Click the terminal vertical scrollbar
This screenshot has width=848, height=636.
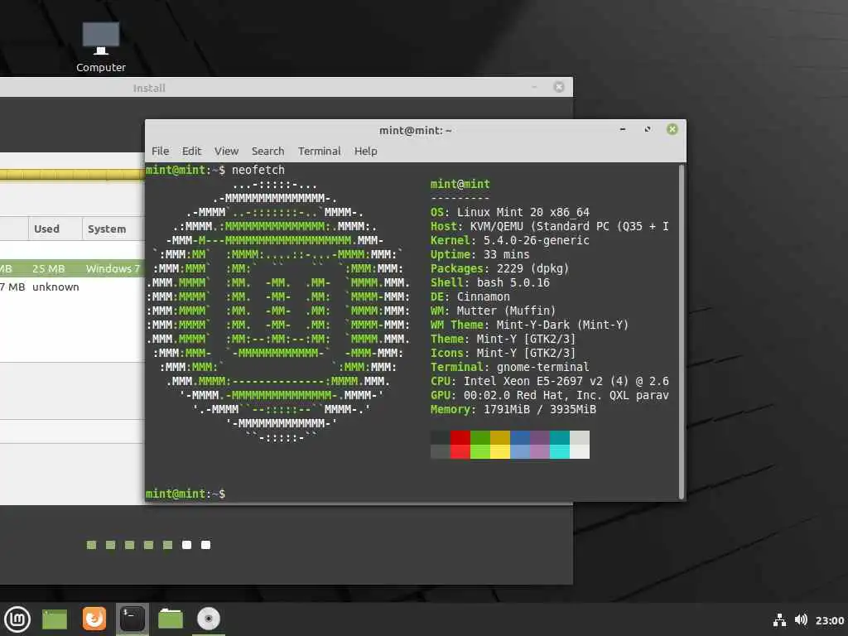pyautogui.click(x=682, y=331)
